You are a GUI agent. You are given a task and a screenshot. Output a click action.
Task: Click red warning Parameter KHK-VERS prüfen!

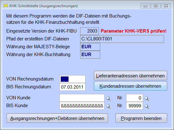[x=134, y=31]
